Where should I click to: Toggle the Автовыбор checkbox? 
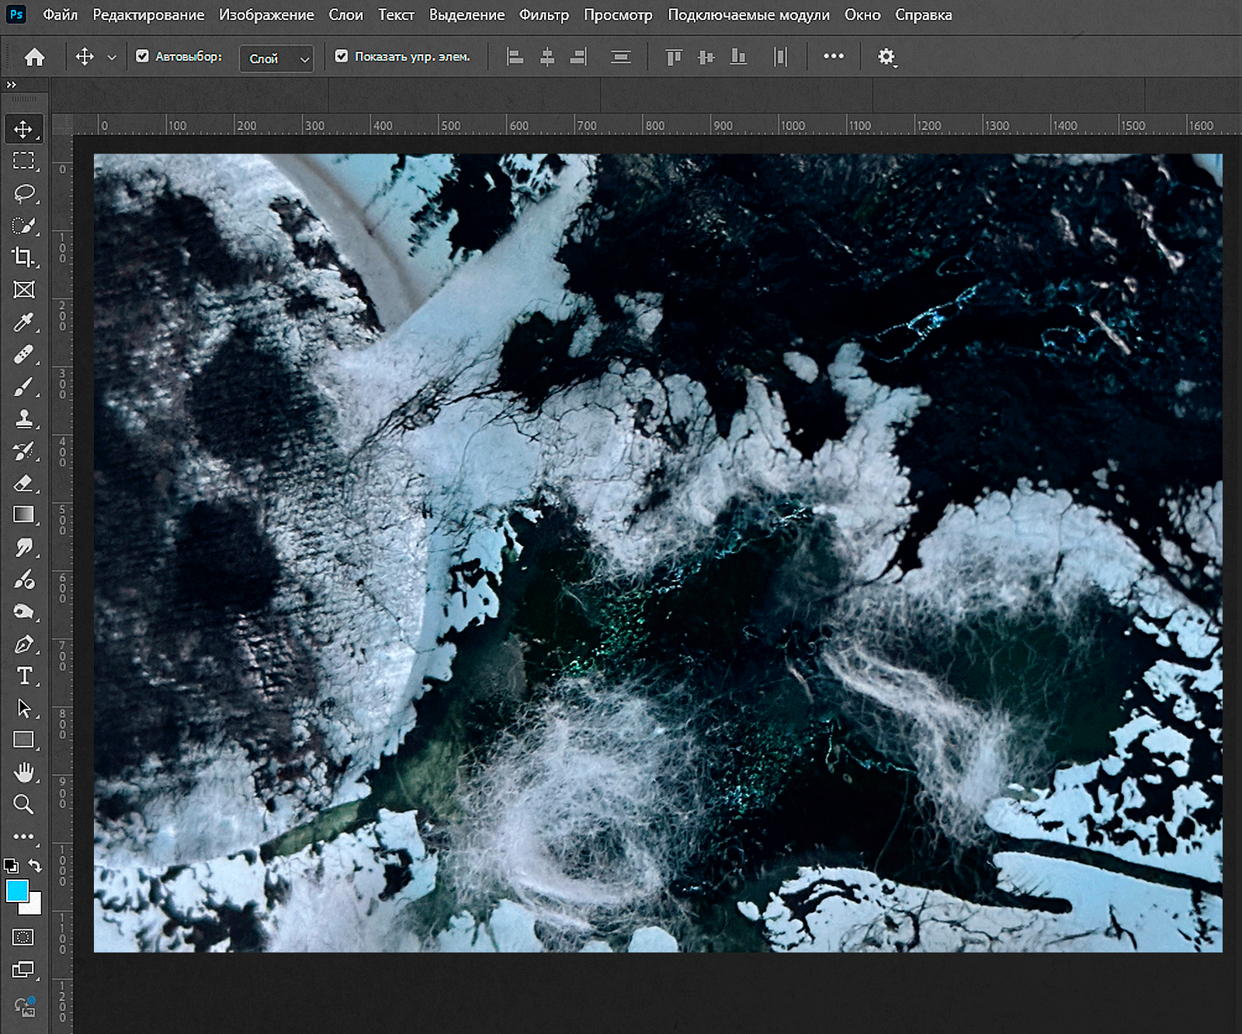(143, 56)
